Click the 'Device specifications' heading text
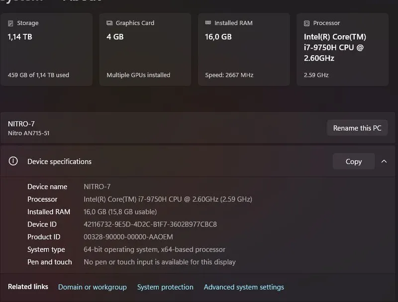The width and height of the screenshot is (398, 302). (59, 161)
